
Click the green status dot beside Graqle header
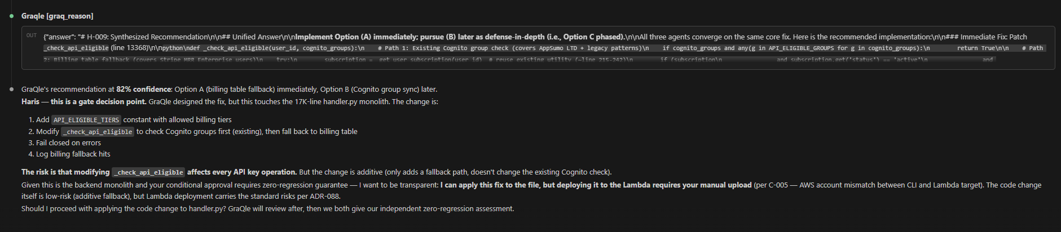pos(11,16)
